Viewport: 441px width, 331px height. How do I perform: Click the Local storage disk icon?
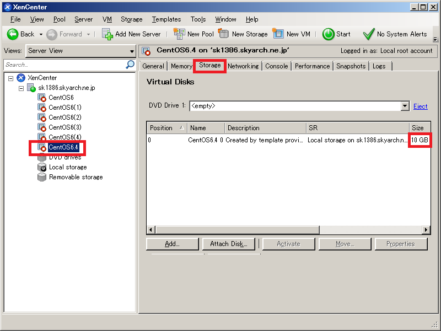click(42, 167)
